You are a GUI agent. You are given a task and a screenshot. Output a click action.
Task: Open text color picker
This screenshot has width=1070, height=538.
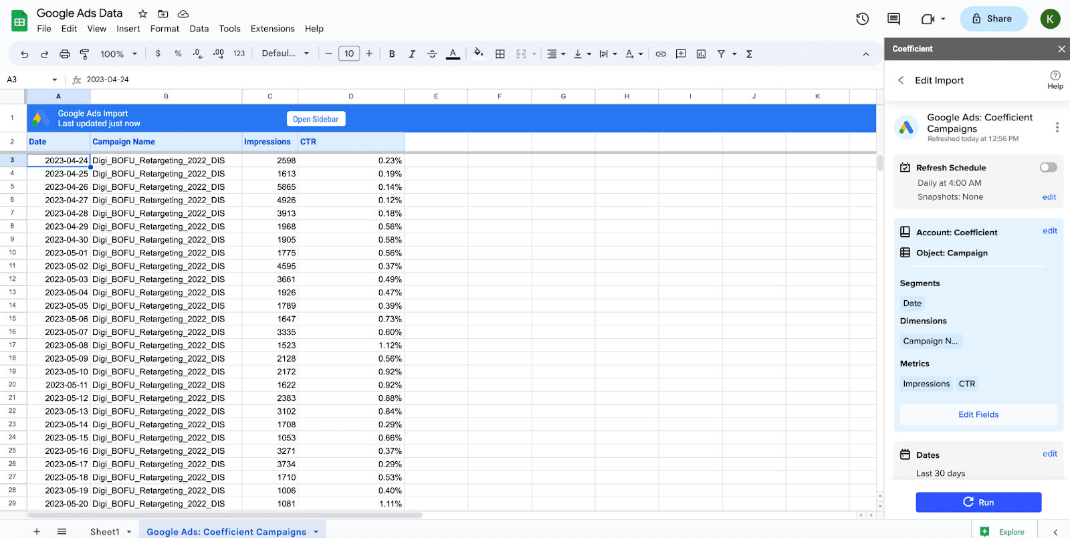(x=453, y=54)
